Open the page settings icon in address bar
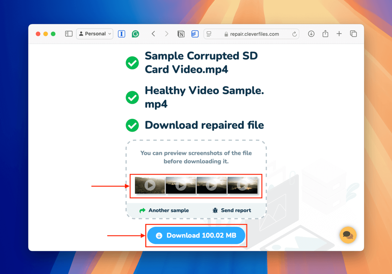 pos(209,34)
